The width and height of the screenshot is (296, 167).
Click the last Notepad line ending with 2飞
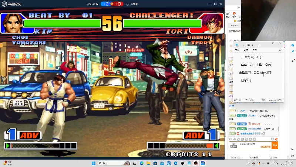[x=246, y=81]
